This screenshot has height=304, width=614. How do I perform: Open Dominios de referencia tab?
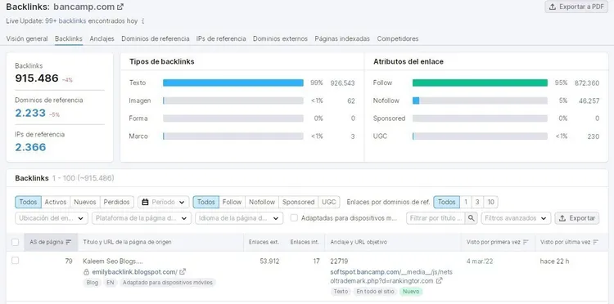click(155, 38)
